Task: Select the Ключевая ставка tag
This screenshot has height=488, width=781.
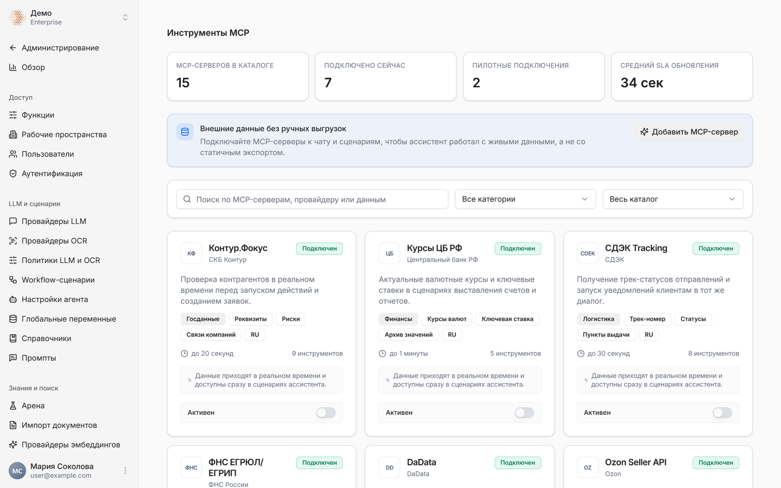Action: (508, 319)
